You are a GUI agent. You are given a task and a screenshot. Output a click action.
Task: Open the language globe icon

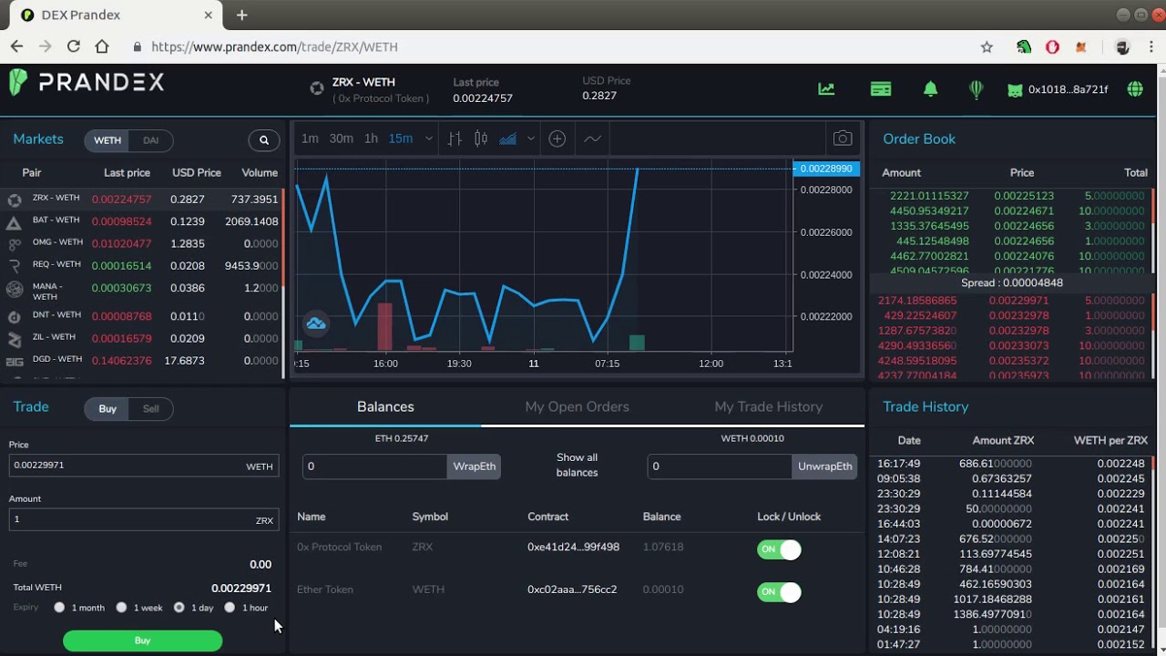point(1135,89)
